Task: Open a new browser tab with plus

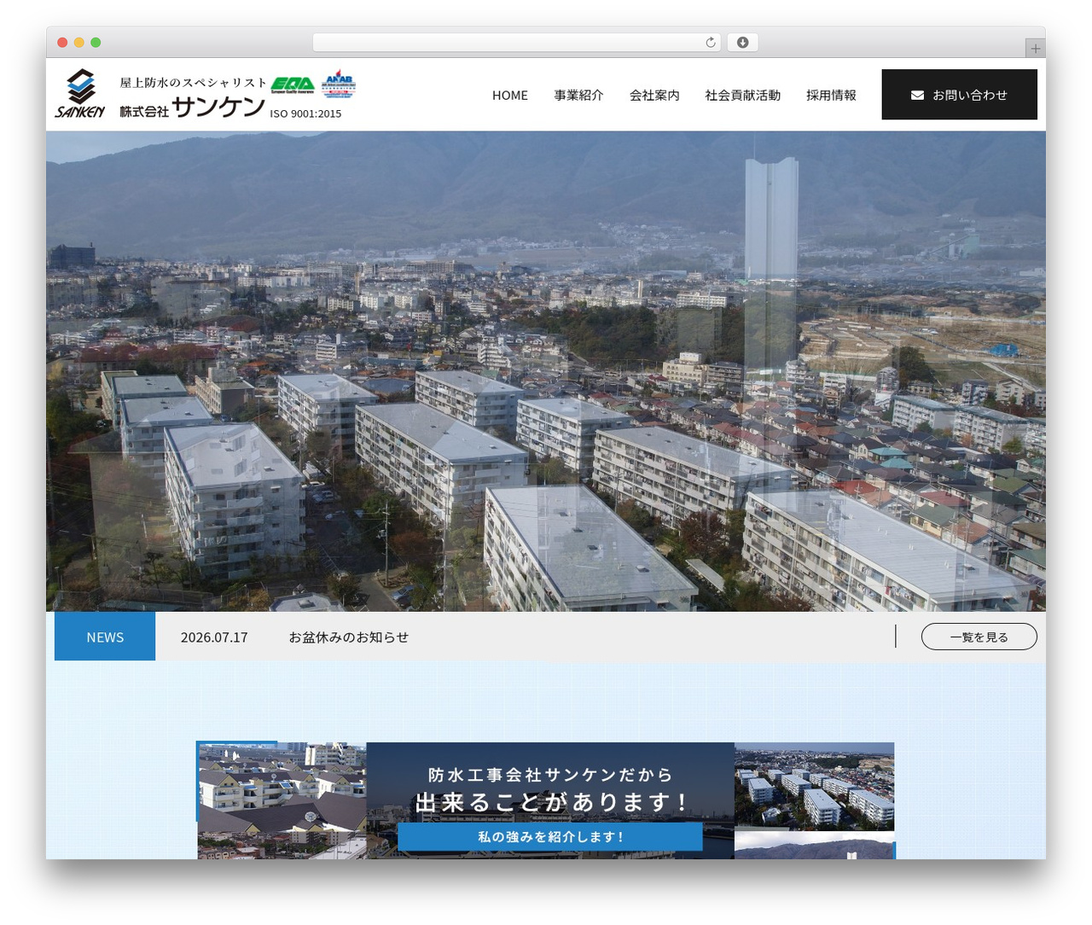Action: (x=1035, y=49)
